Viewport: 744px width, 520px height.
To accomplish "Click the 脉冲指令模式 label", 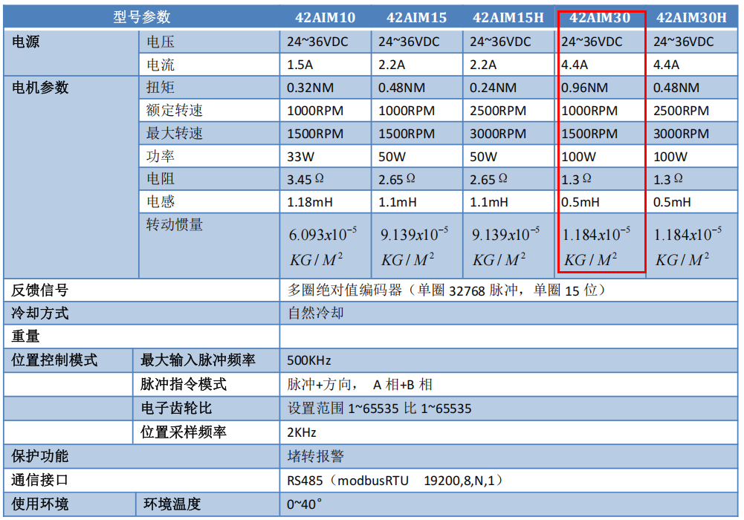I will [184, 384].
